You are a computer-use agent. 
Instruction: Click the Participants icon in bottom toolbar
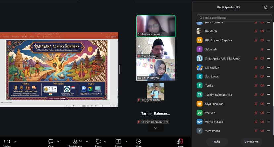(x=75, y=142)
